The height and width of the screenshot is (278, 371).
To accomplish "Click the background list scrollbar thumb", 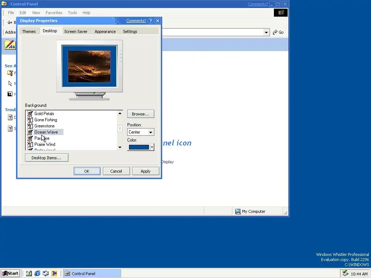I will pyautogui.click(x=120, y=129).
